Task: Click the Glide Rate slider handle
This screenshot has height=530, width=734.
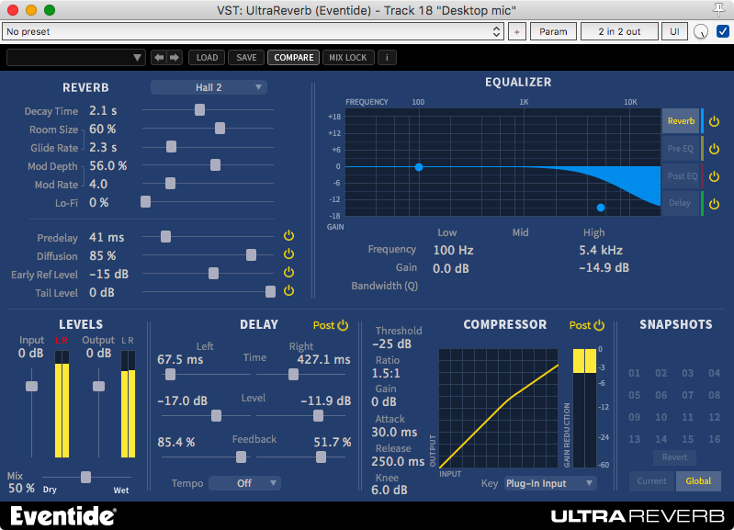Action: [x=172, y=147]
